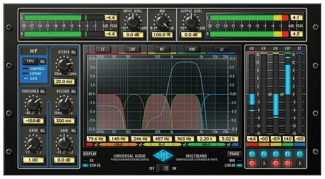Click the attack 20.0 ms value field
This screenshot has width=325, height=179.
64,82
